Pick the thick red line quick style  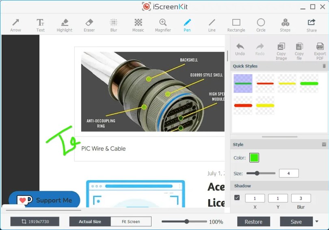pyautogui.click(x=243, y=105)
